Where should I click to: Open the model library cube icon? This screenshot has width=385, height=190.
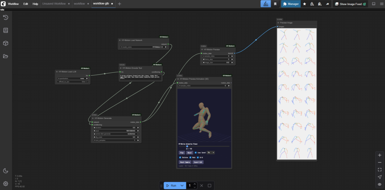[6, 43]
